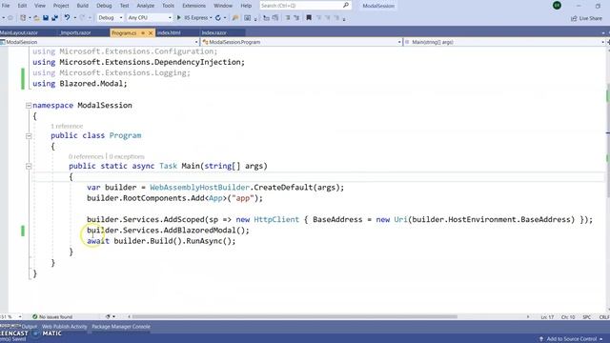Click on 'HttpClient' in the code
This screenshot has width=610, height=343.
276,219
